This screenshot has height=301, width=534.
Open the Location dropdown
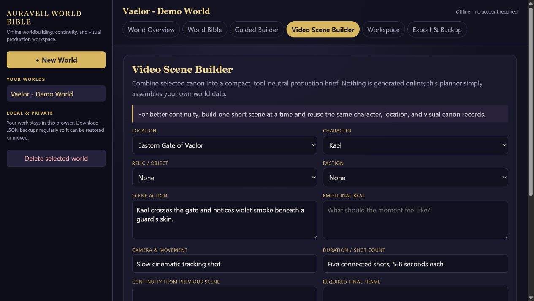(x=225, y=145)
